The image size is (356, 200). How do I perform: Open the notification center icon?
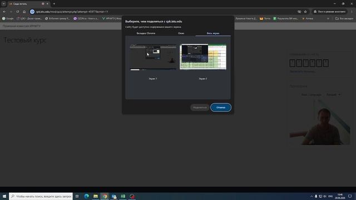pyautogui.click(x=350, y=196)
